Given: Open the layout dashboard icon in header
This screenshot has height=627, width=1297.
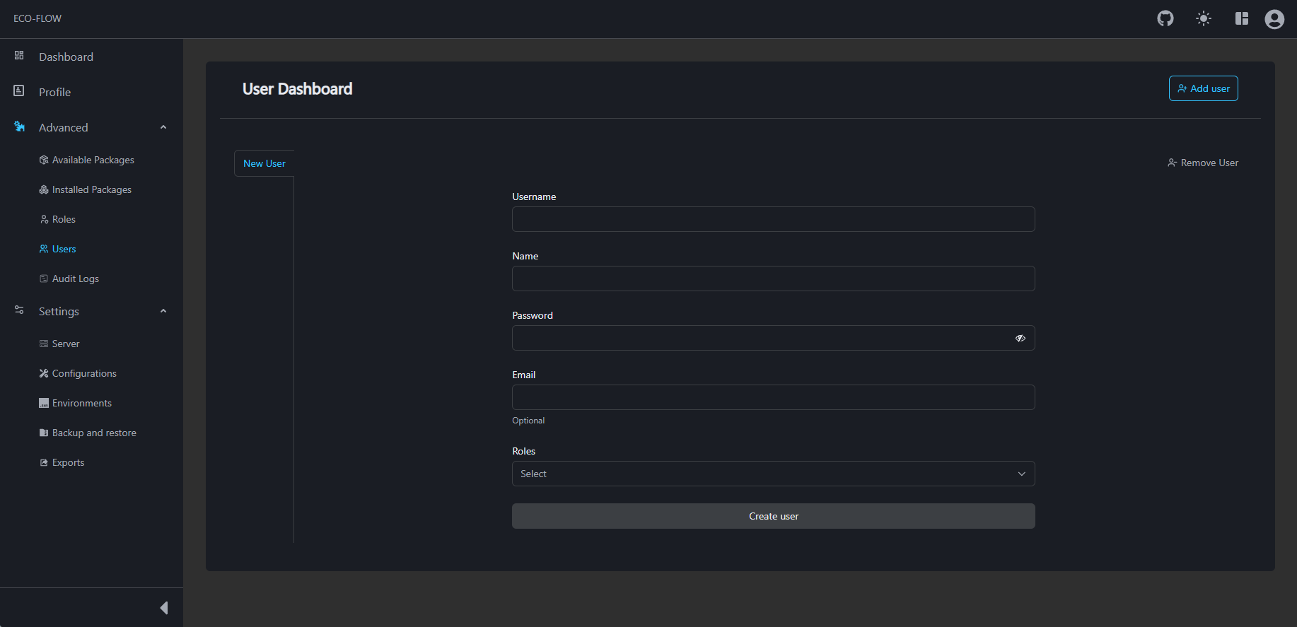Looking at the screenshot, I should [x=1242, y=18].
